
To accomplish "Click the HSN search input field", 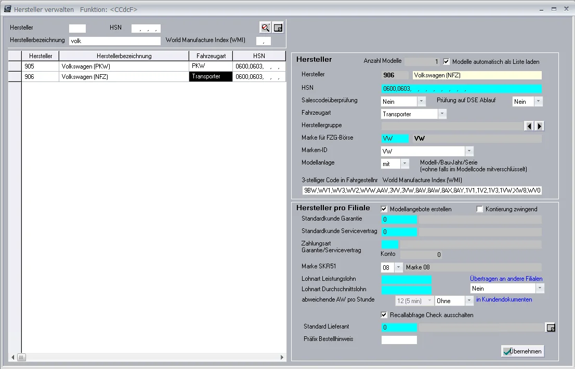I will (x=146, y=28).
